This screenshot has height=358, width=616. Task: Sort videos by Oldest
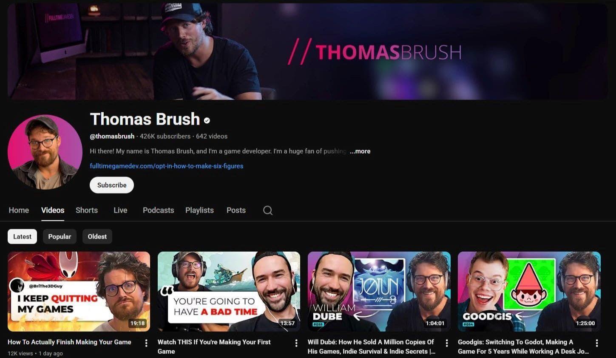(x=97, y=237)
